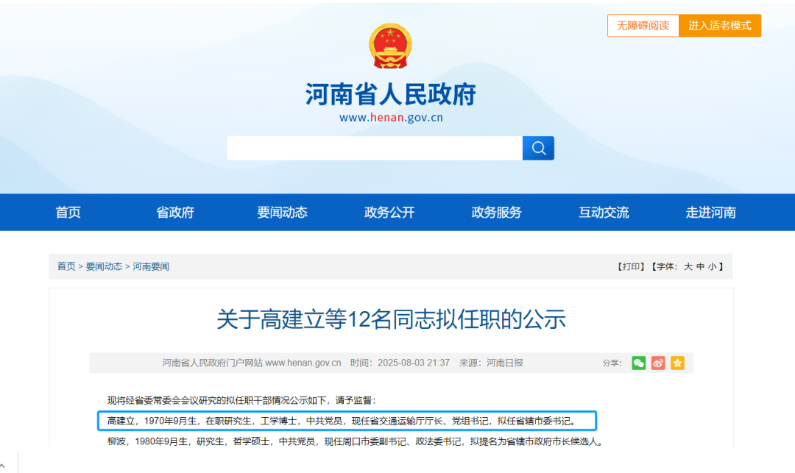The image size is (795, 473).
Task: Share the article via Weibo icon
Action: point(658,363)
